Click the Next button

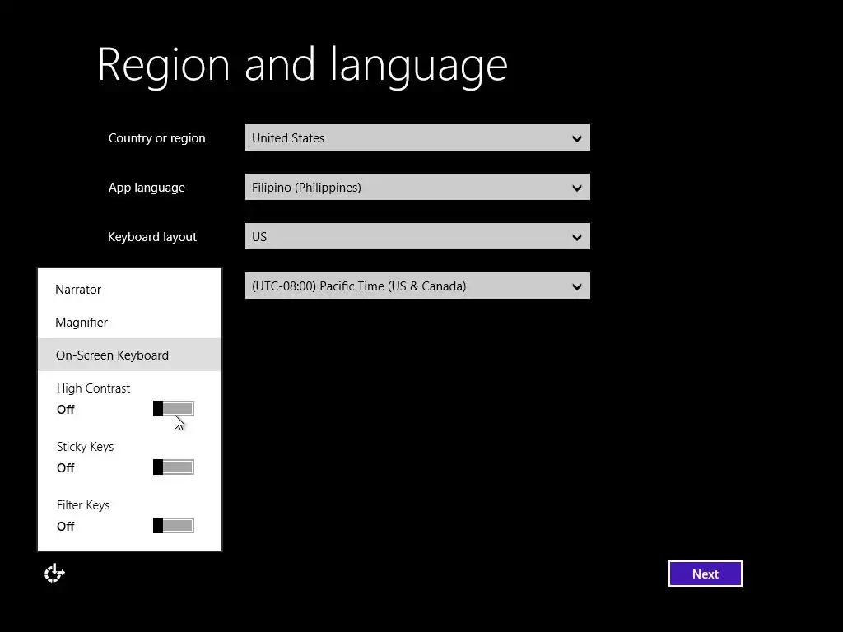(706, 574)
